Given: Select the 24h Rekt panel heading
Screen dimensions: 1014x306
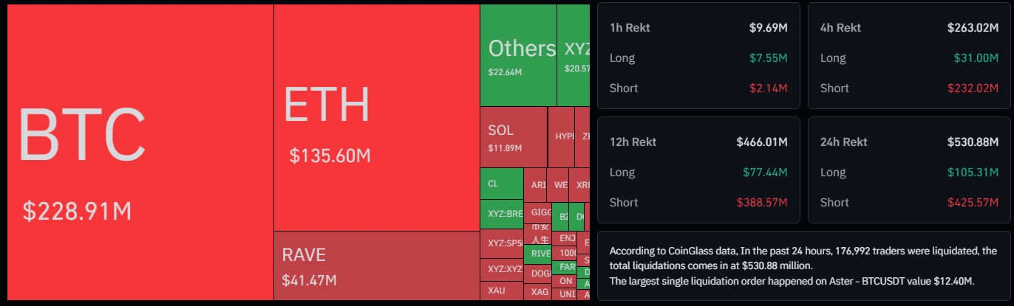Looking at the screenshot, I should pos(844,142).
